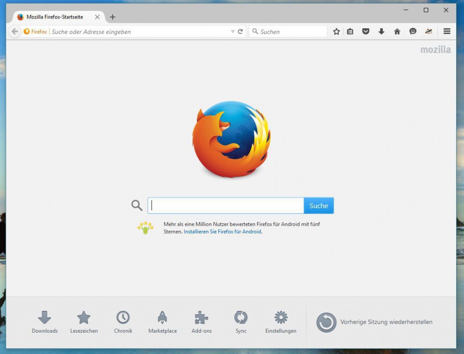Open Add-ons puzzle piece icon
Image resolution: width=464 pixels, height=354 pixels.
tap(201, 322)
